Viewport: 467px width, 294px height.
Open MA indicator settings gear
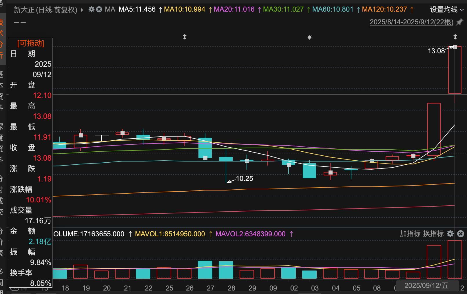click(x=92, y=10)
